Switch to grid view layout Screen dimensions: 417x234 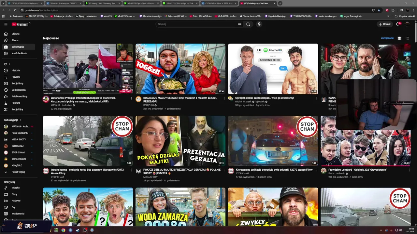399,38
